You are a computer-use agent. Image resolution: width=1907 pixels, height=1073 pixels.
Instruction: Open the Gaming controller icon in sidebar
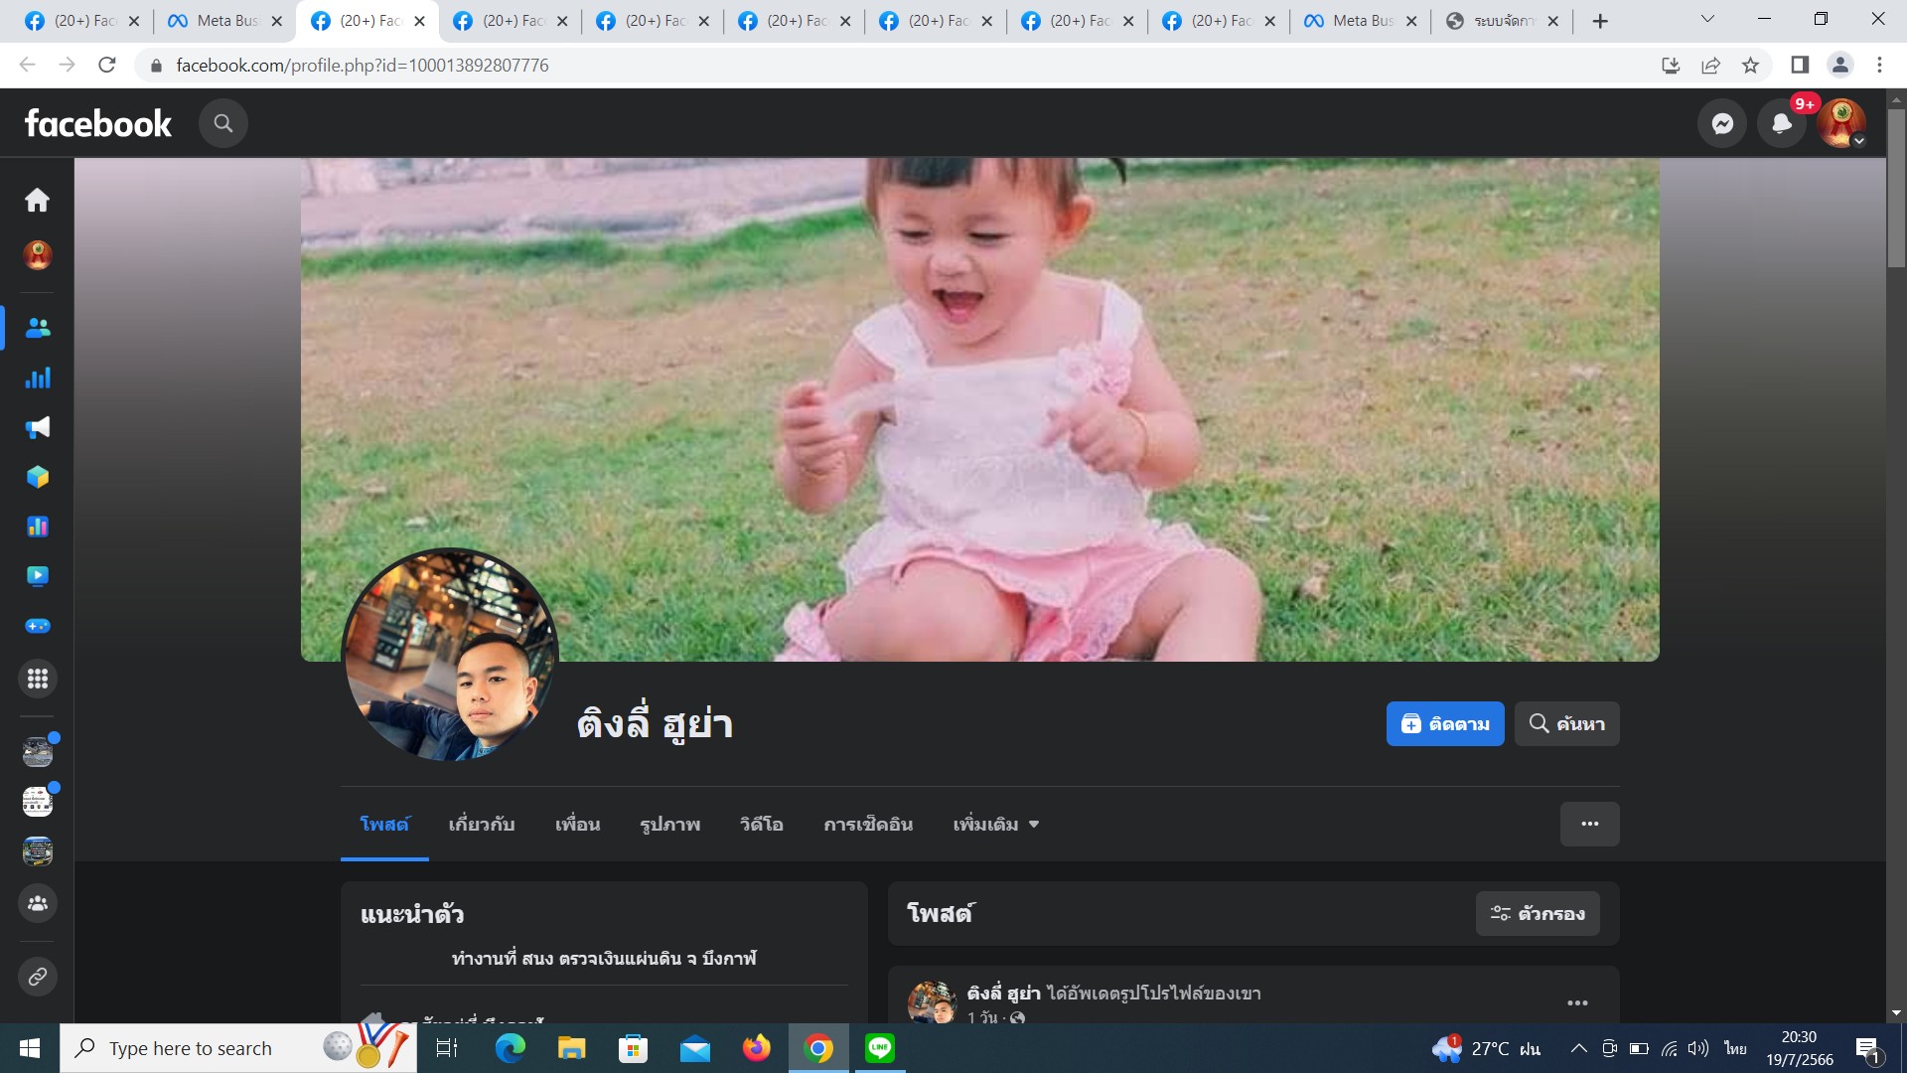click(38, 626)
